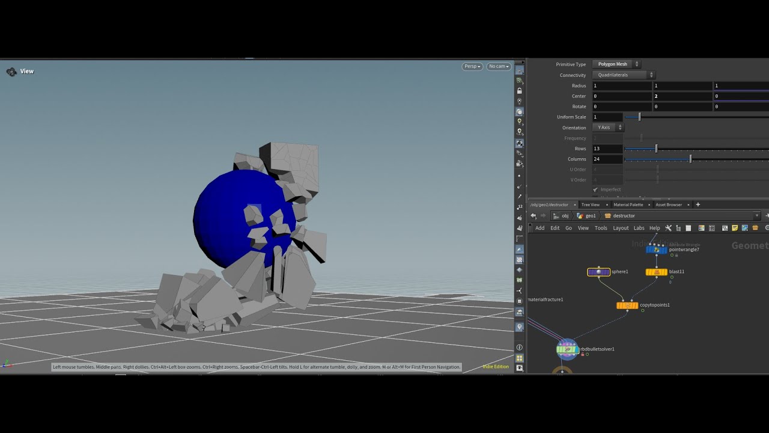Add a new pane tab with plus button

pyautogui.click(x=698, y=204)
